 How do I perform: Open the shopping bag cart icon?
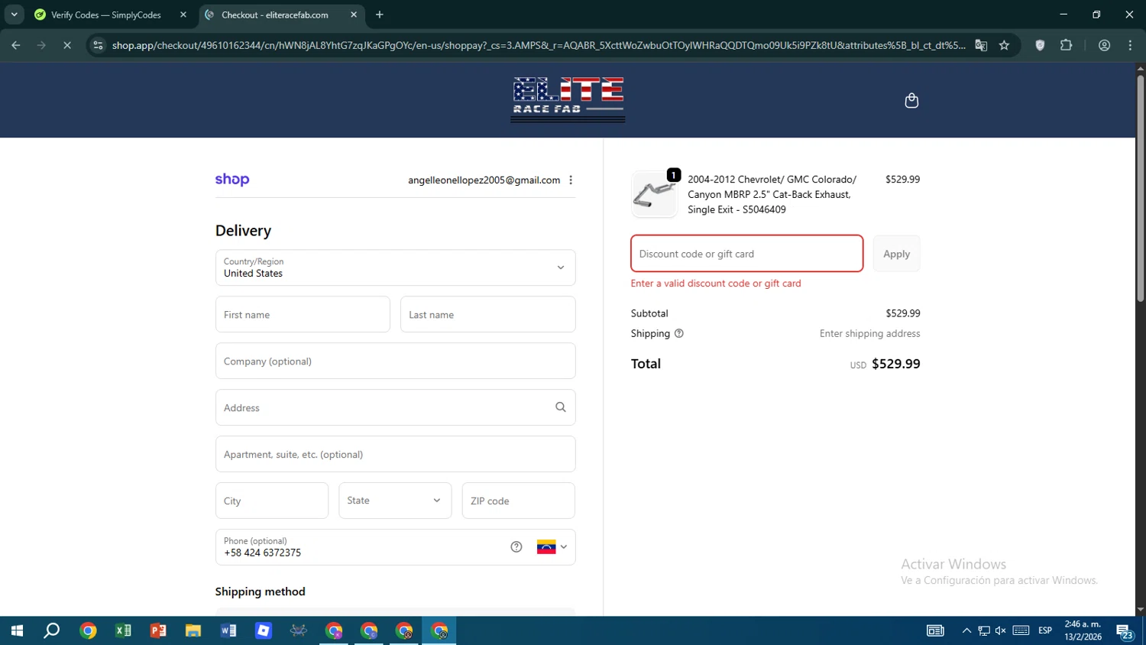pos(911,100)
